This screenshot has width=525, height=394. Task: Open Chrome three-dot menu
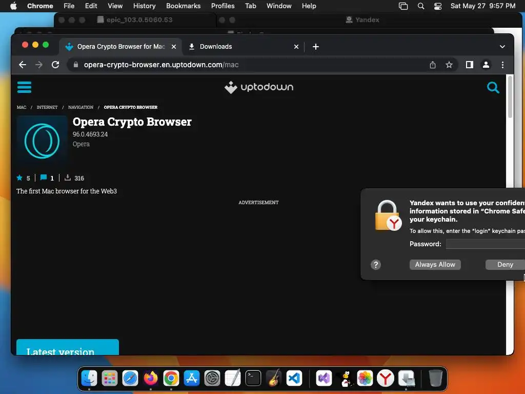502,65
